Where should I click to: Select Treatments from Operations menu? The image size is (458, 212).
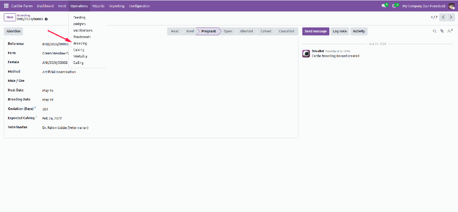[x=87, y=37]
